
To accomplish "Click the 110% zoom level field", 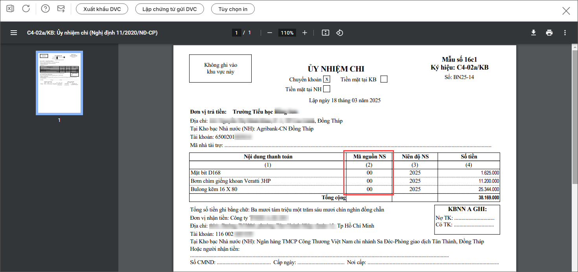I will click(287, 33).
